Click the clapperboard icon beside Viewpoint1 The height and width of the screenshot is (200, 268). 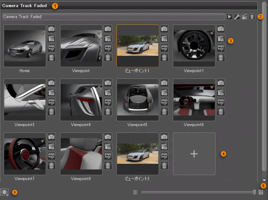221,38
